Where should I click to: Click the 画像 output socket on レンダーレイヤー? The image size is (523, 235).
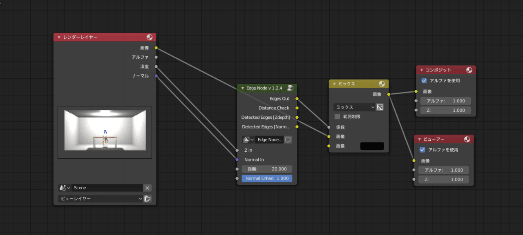click(x=156, y=48)
